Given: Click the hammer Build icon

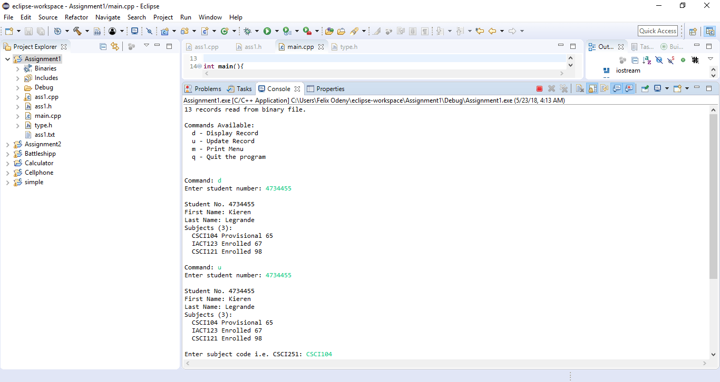Looking at the screenshot, I should click(77, 31).
